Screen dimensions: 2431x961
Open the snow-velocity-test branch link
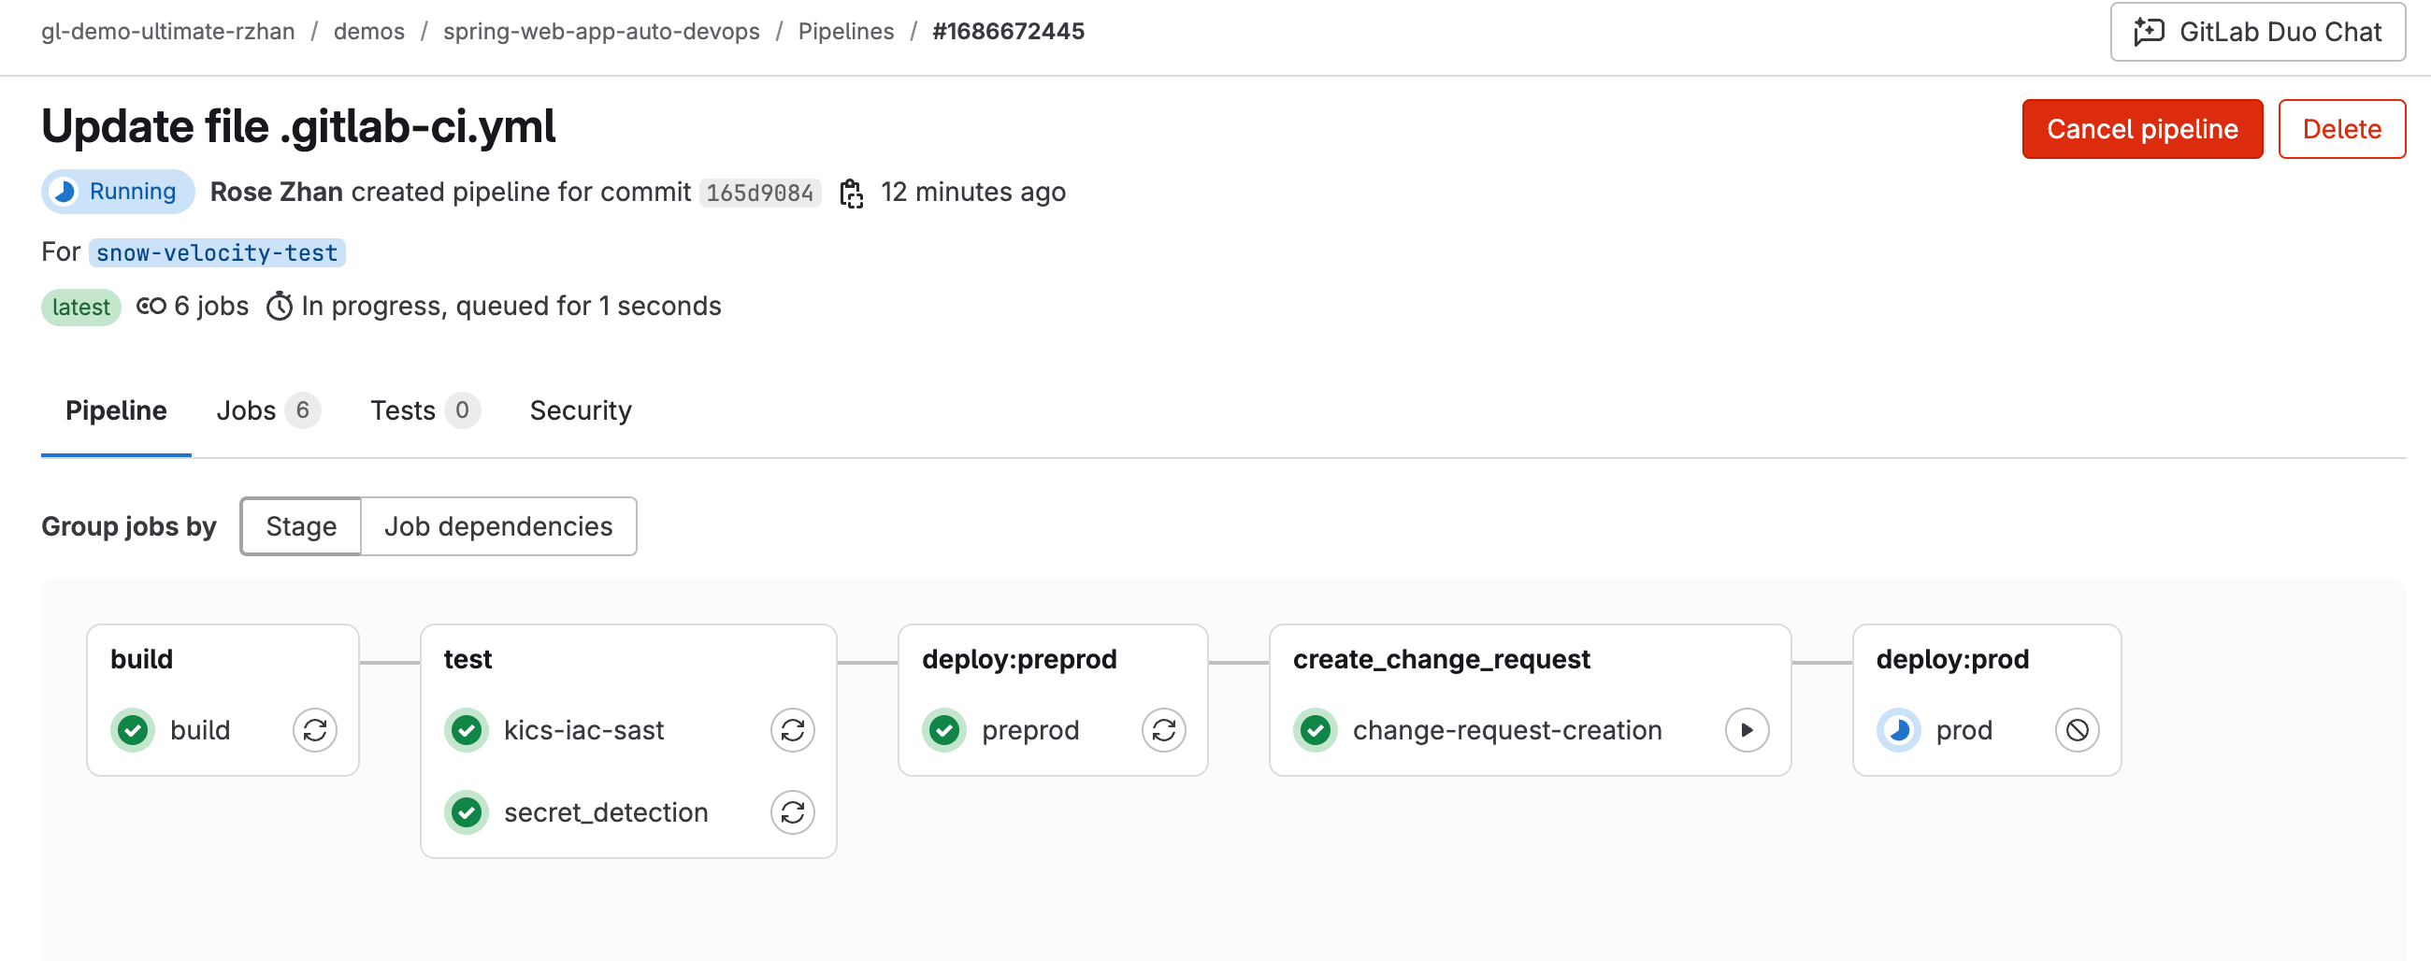click(x=216, y=251)
